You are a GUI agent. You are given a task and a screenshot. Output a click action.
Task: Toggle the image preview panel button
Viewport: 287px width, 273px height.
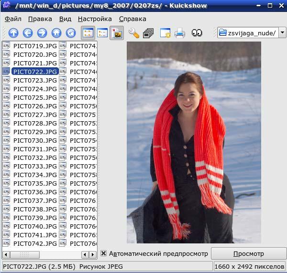click(x=117, y=33)
